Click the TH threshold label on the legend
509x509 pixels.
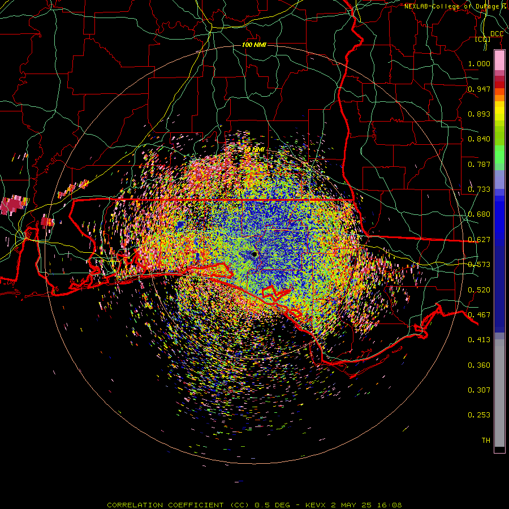486,441
